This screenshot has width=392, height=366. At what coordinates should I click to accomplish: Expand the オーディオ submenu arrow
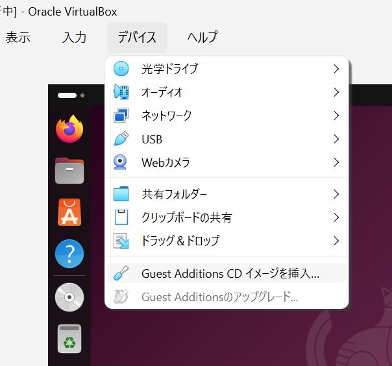(x=336, y=92)
